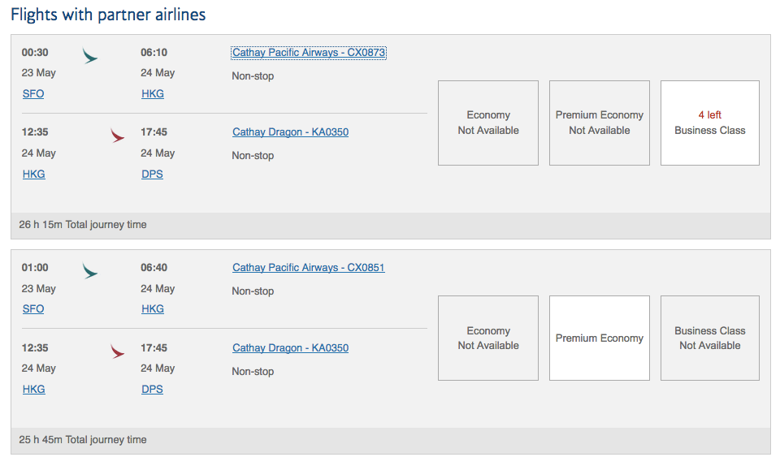Open Cathay Dragon - KA0350 link in first itinerary
The width and height of the screenshot is (780, 457).
(x=290, y=132)
